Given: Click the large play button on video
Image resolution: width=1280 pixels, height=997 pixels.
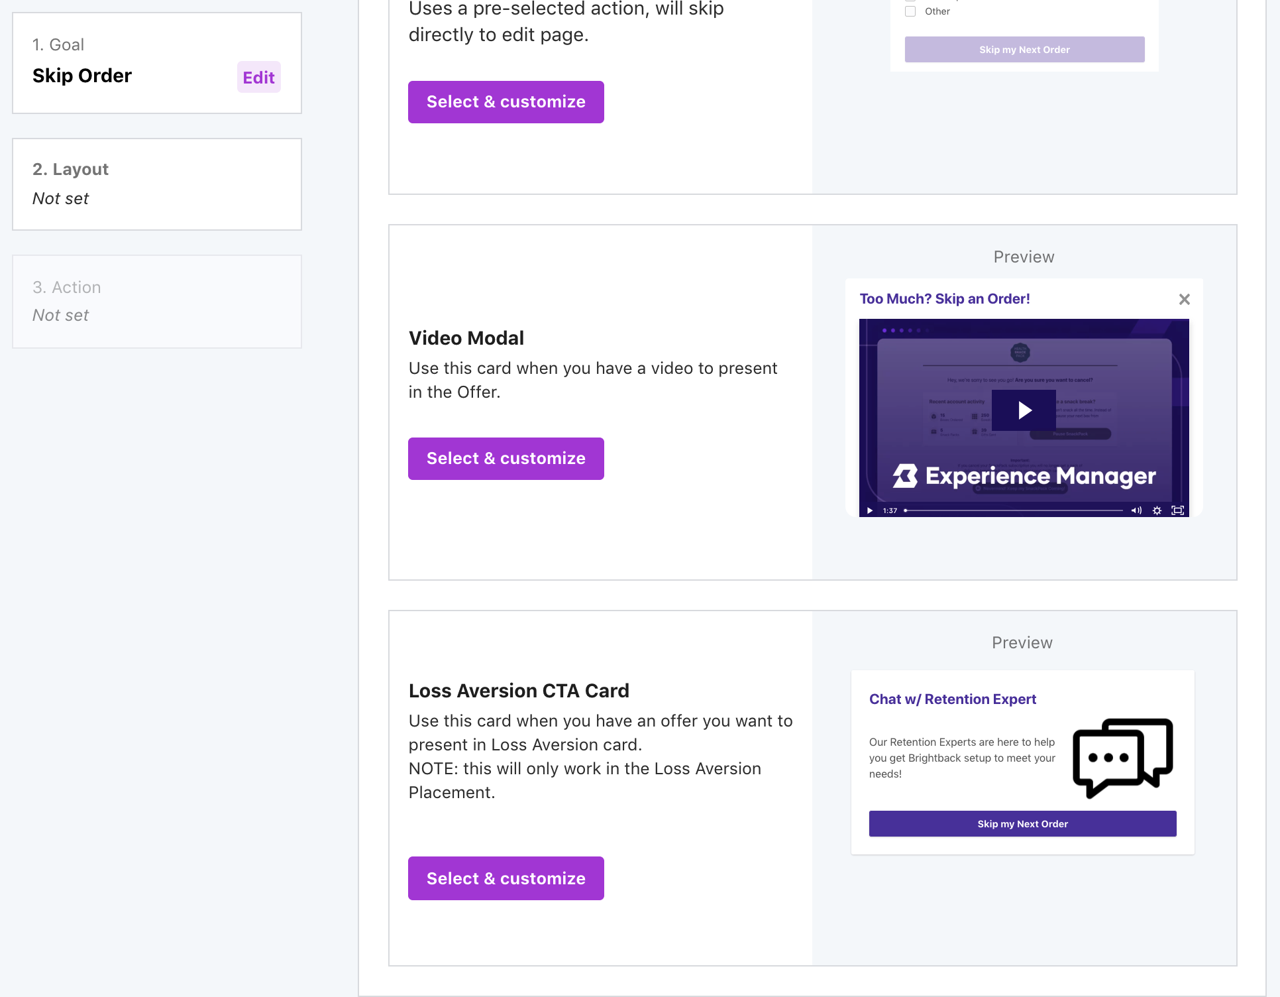Looking at the screenshot, I should (1024, 410).
